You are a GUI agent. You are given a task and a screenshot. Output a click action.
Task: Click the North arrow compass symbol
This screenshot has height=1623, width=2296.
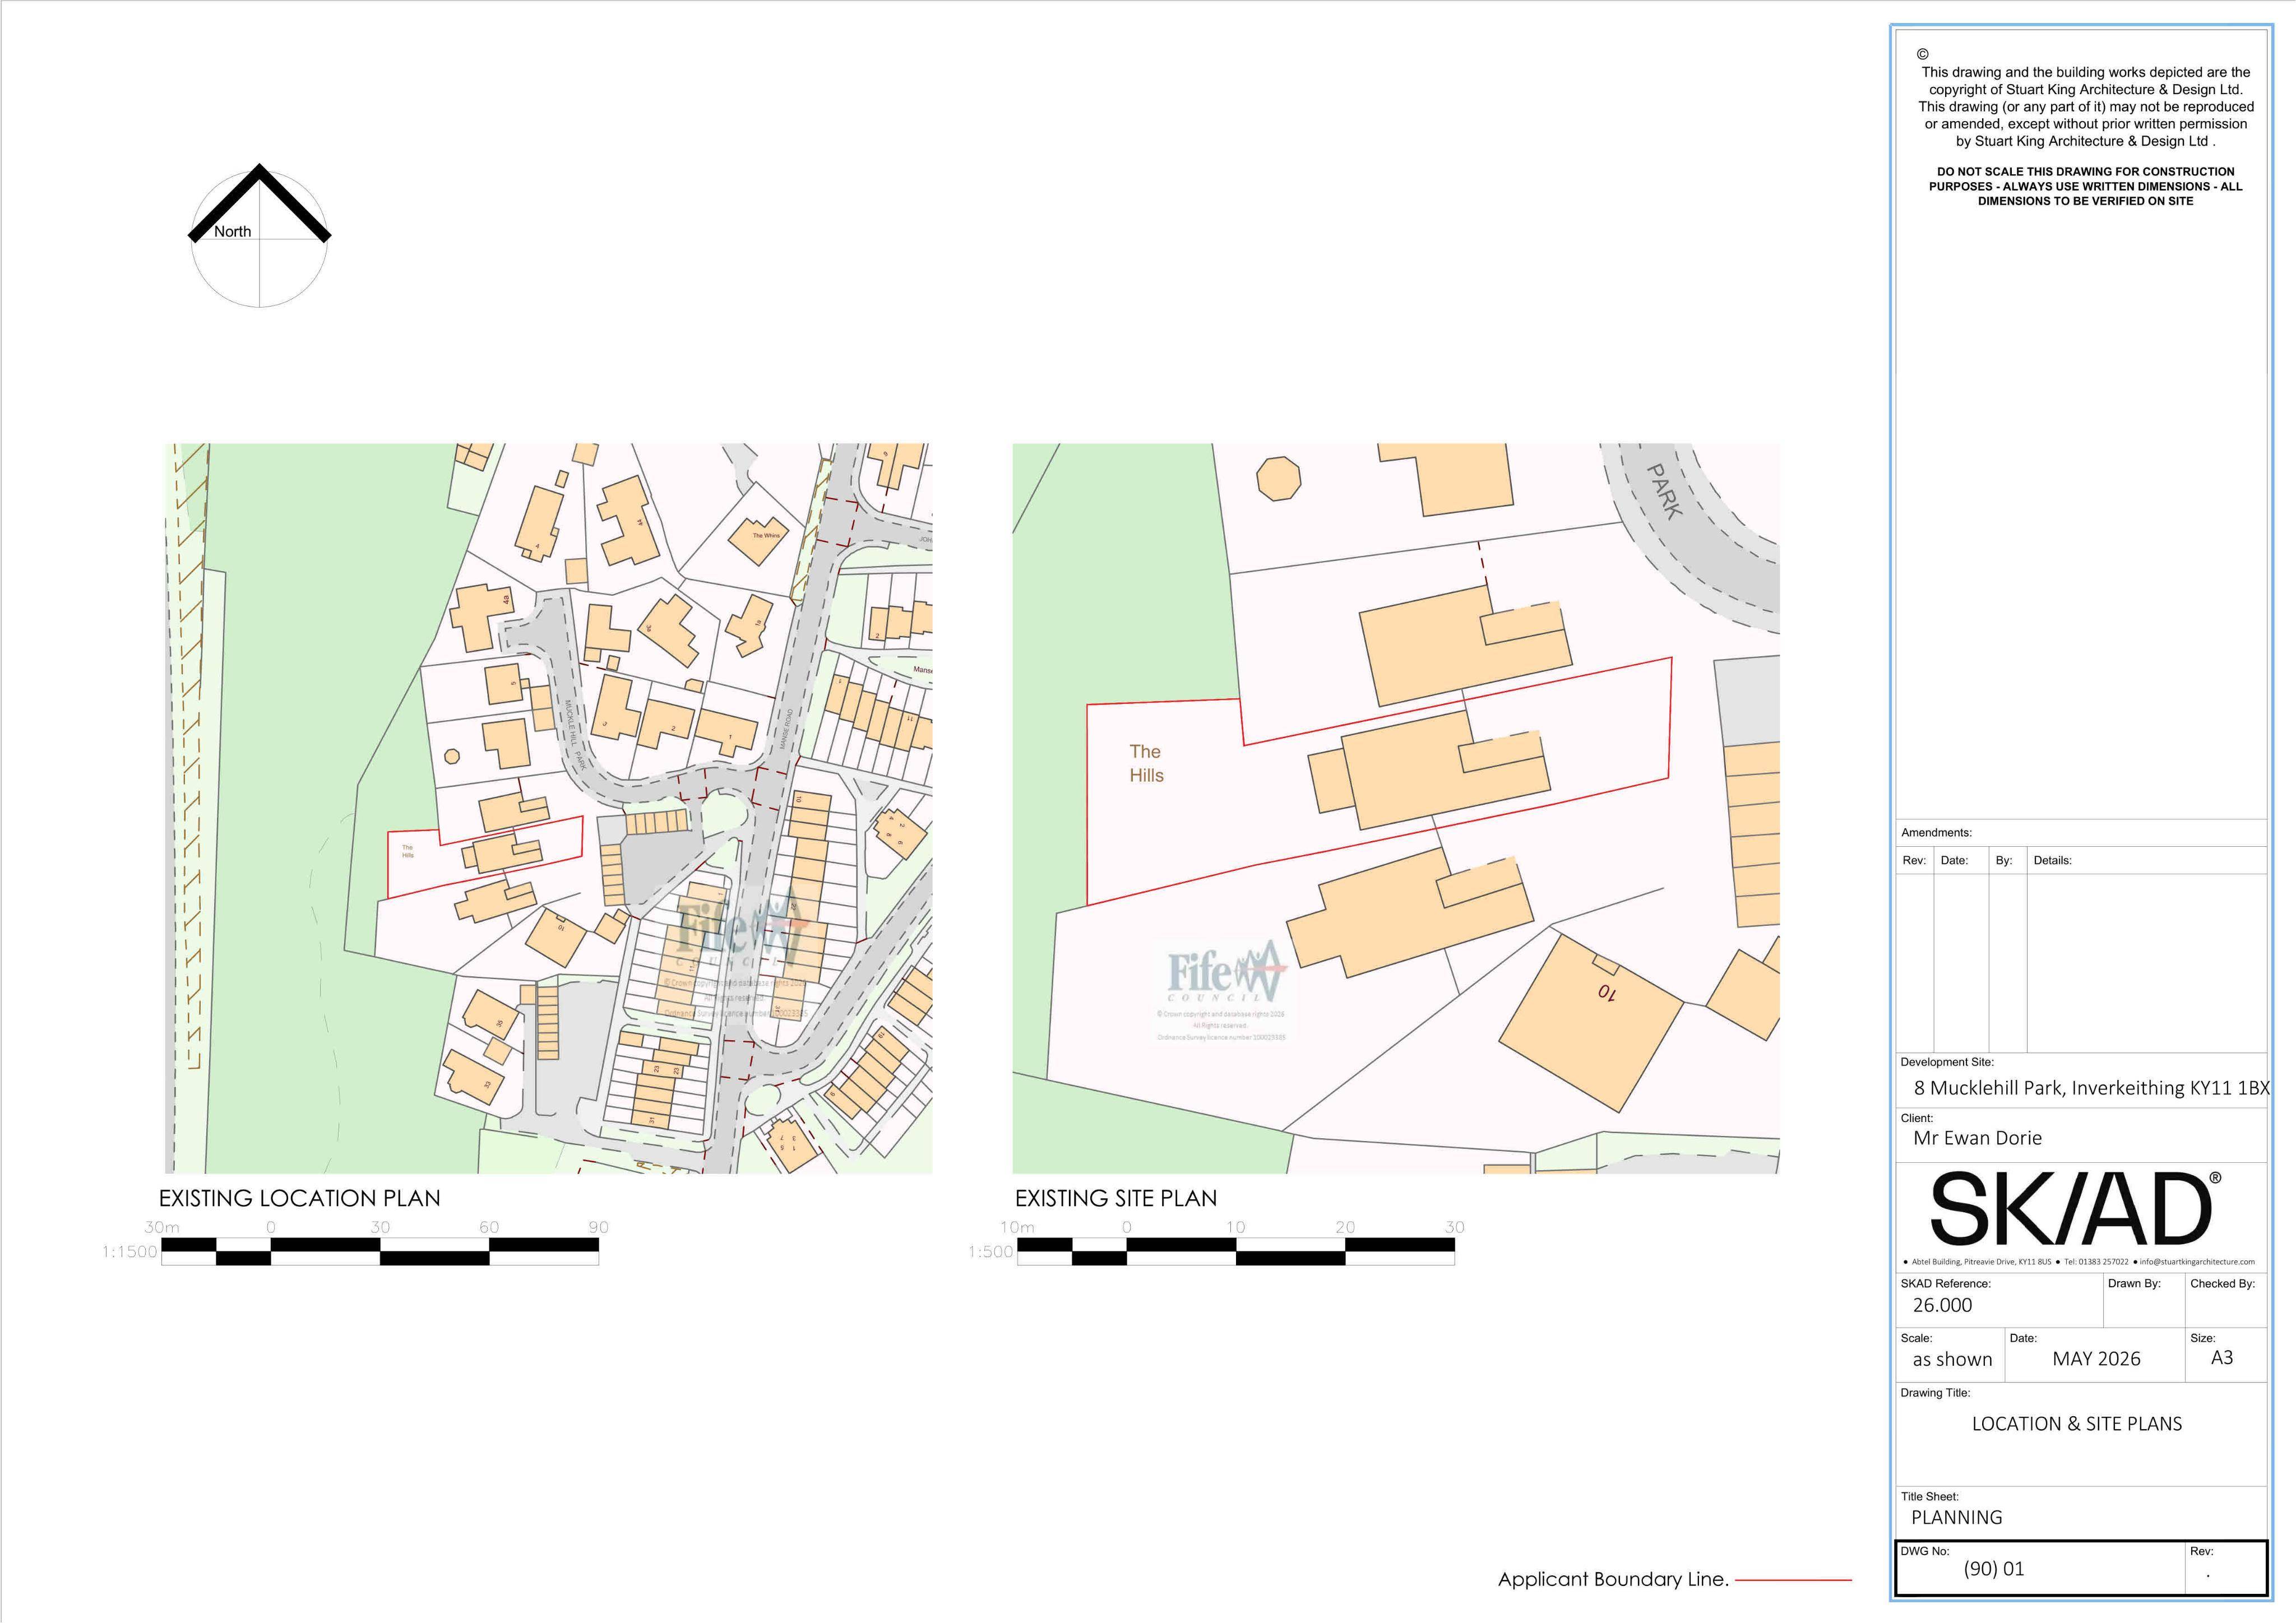(260, 236)
